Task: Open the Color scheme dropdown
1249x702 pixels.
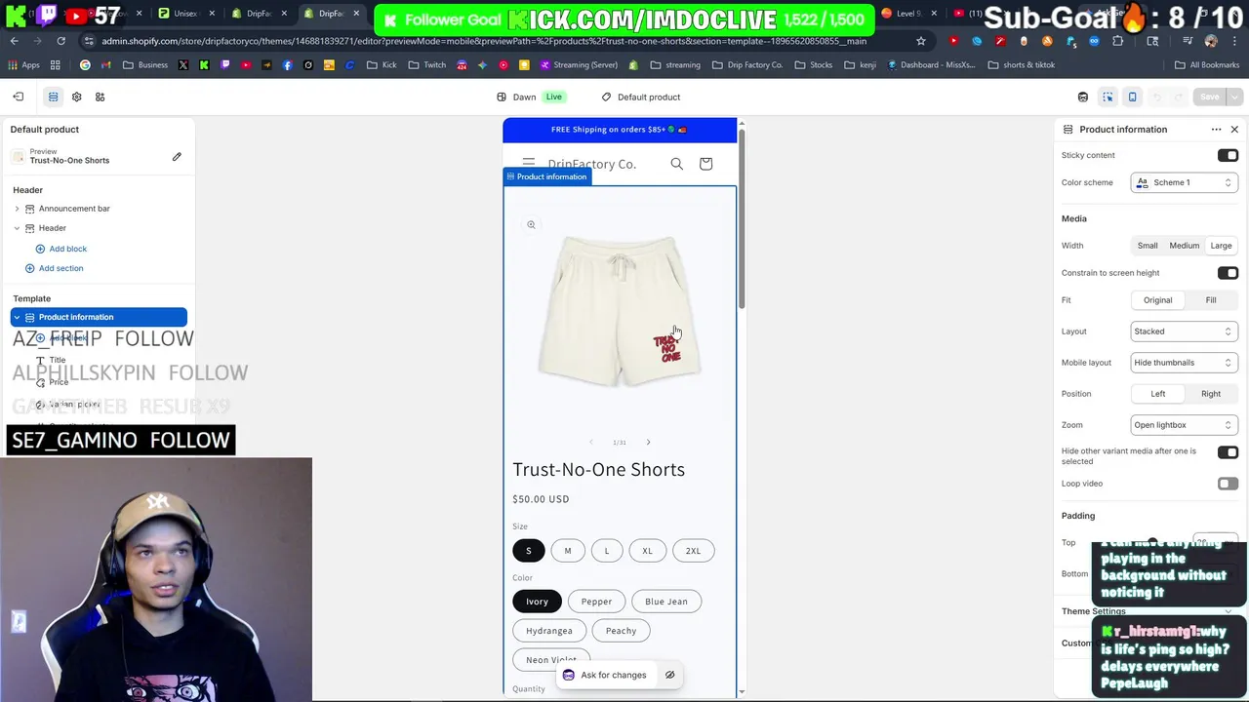Action: point(1184,182)
